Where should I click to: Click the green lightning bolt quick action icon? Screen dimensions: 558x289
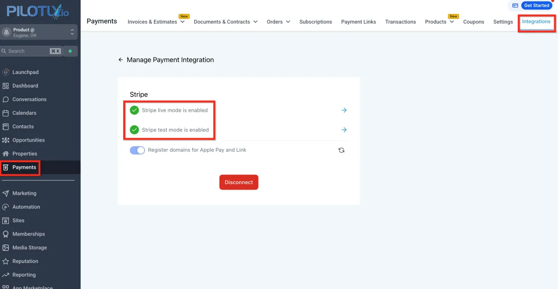(x=71, y=51)
